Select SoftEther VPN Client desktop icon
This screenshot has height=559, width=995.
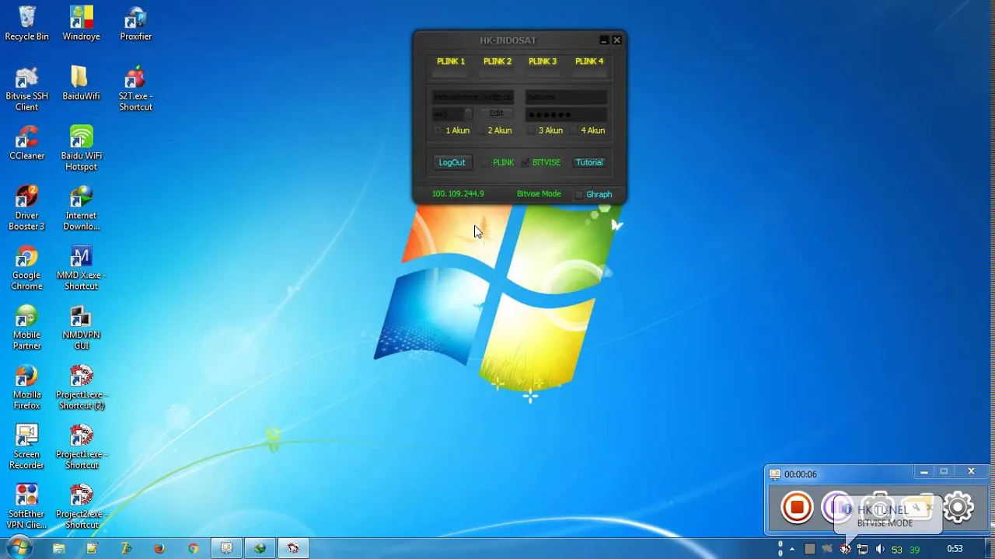pyautogui.click(x=26, y=506)
